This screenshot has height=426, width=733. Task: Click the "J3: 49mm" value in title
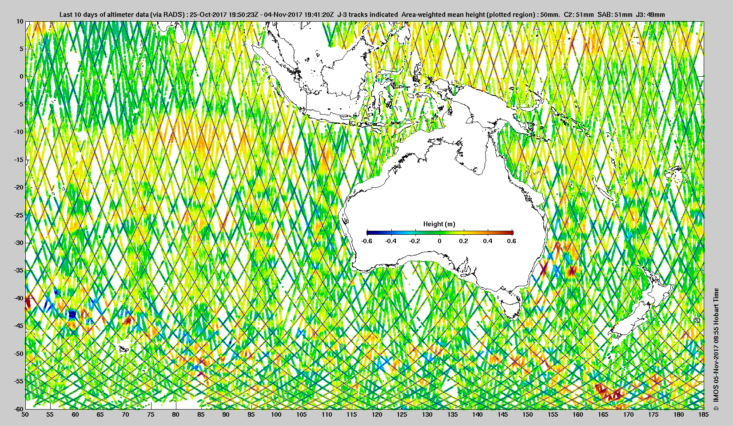[x=651, y=15]
